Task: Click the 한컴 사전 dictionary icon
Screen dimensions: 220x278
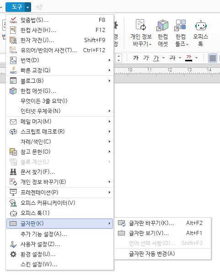Action: 13,30
